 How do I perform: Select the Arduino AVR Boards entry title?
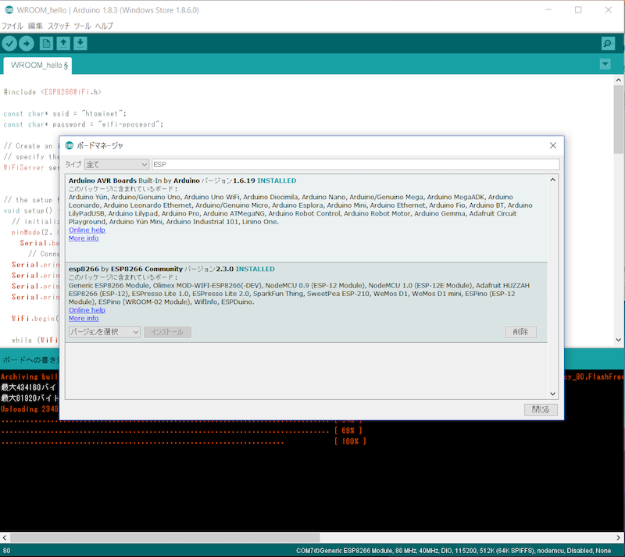(102, 180)
